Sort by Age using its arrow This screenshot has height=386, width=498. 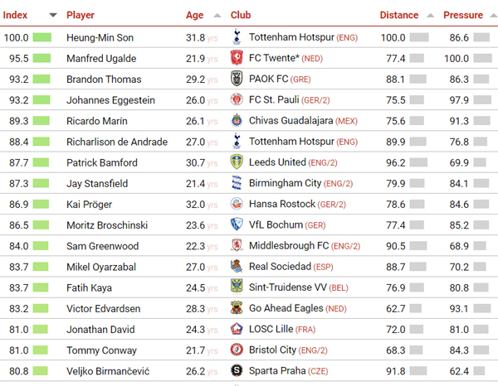[x=217, y=15]
